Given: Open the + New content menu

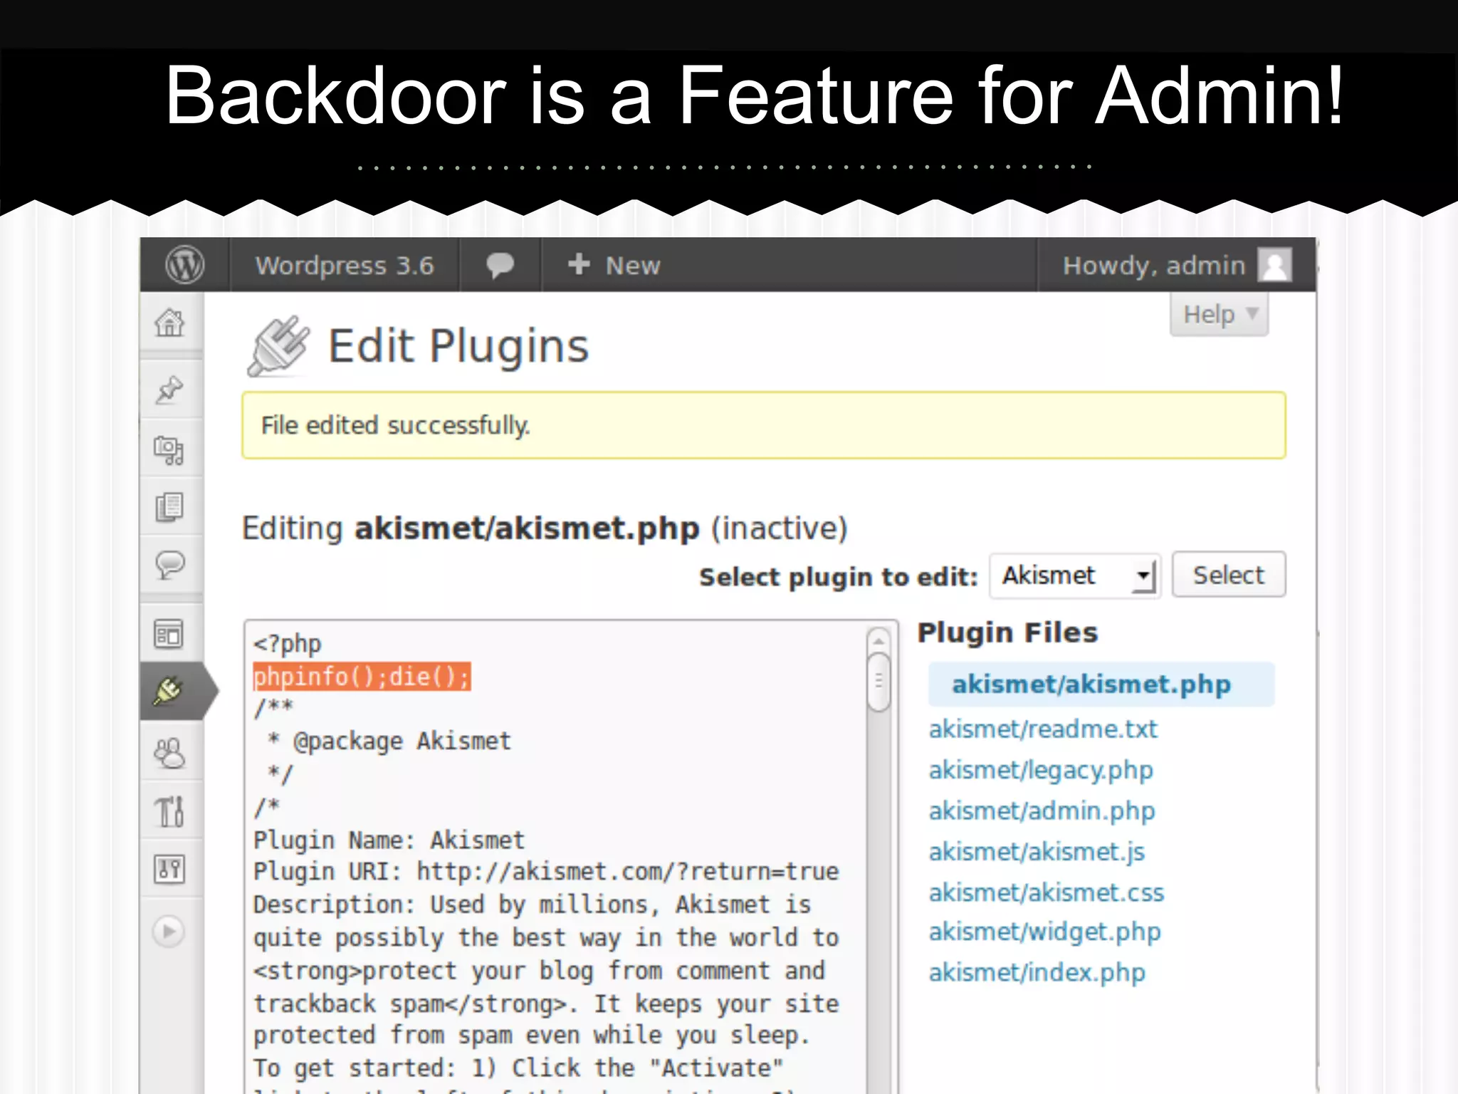Looking at the screenshot, I should 614,265.
